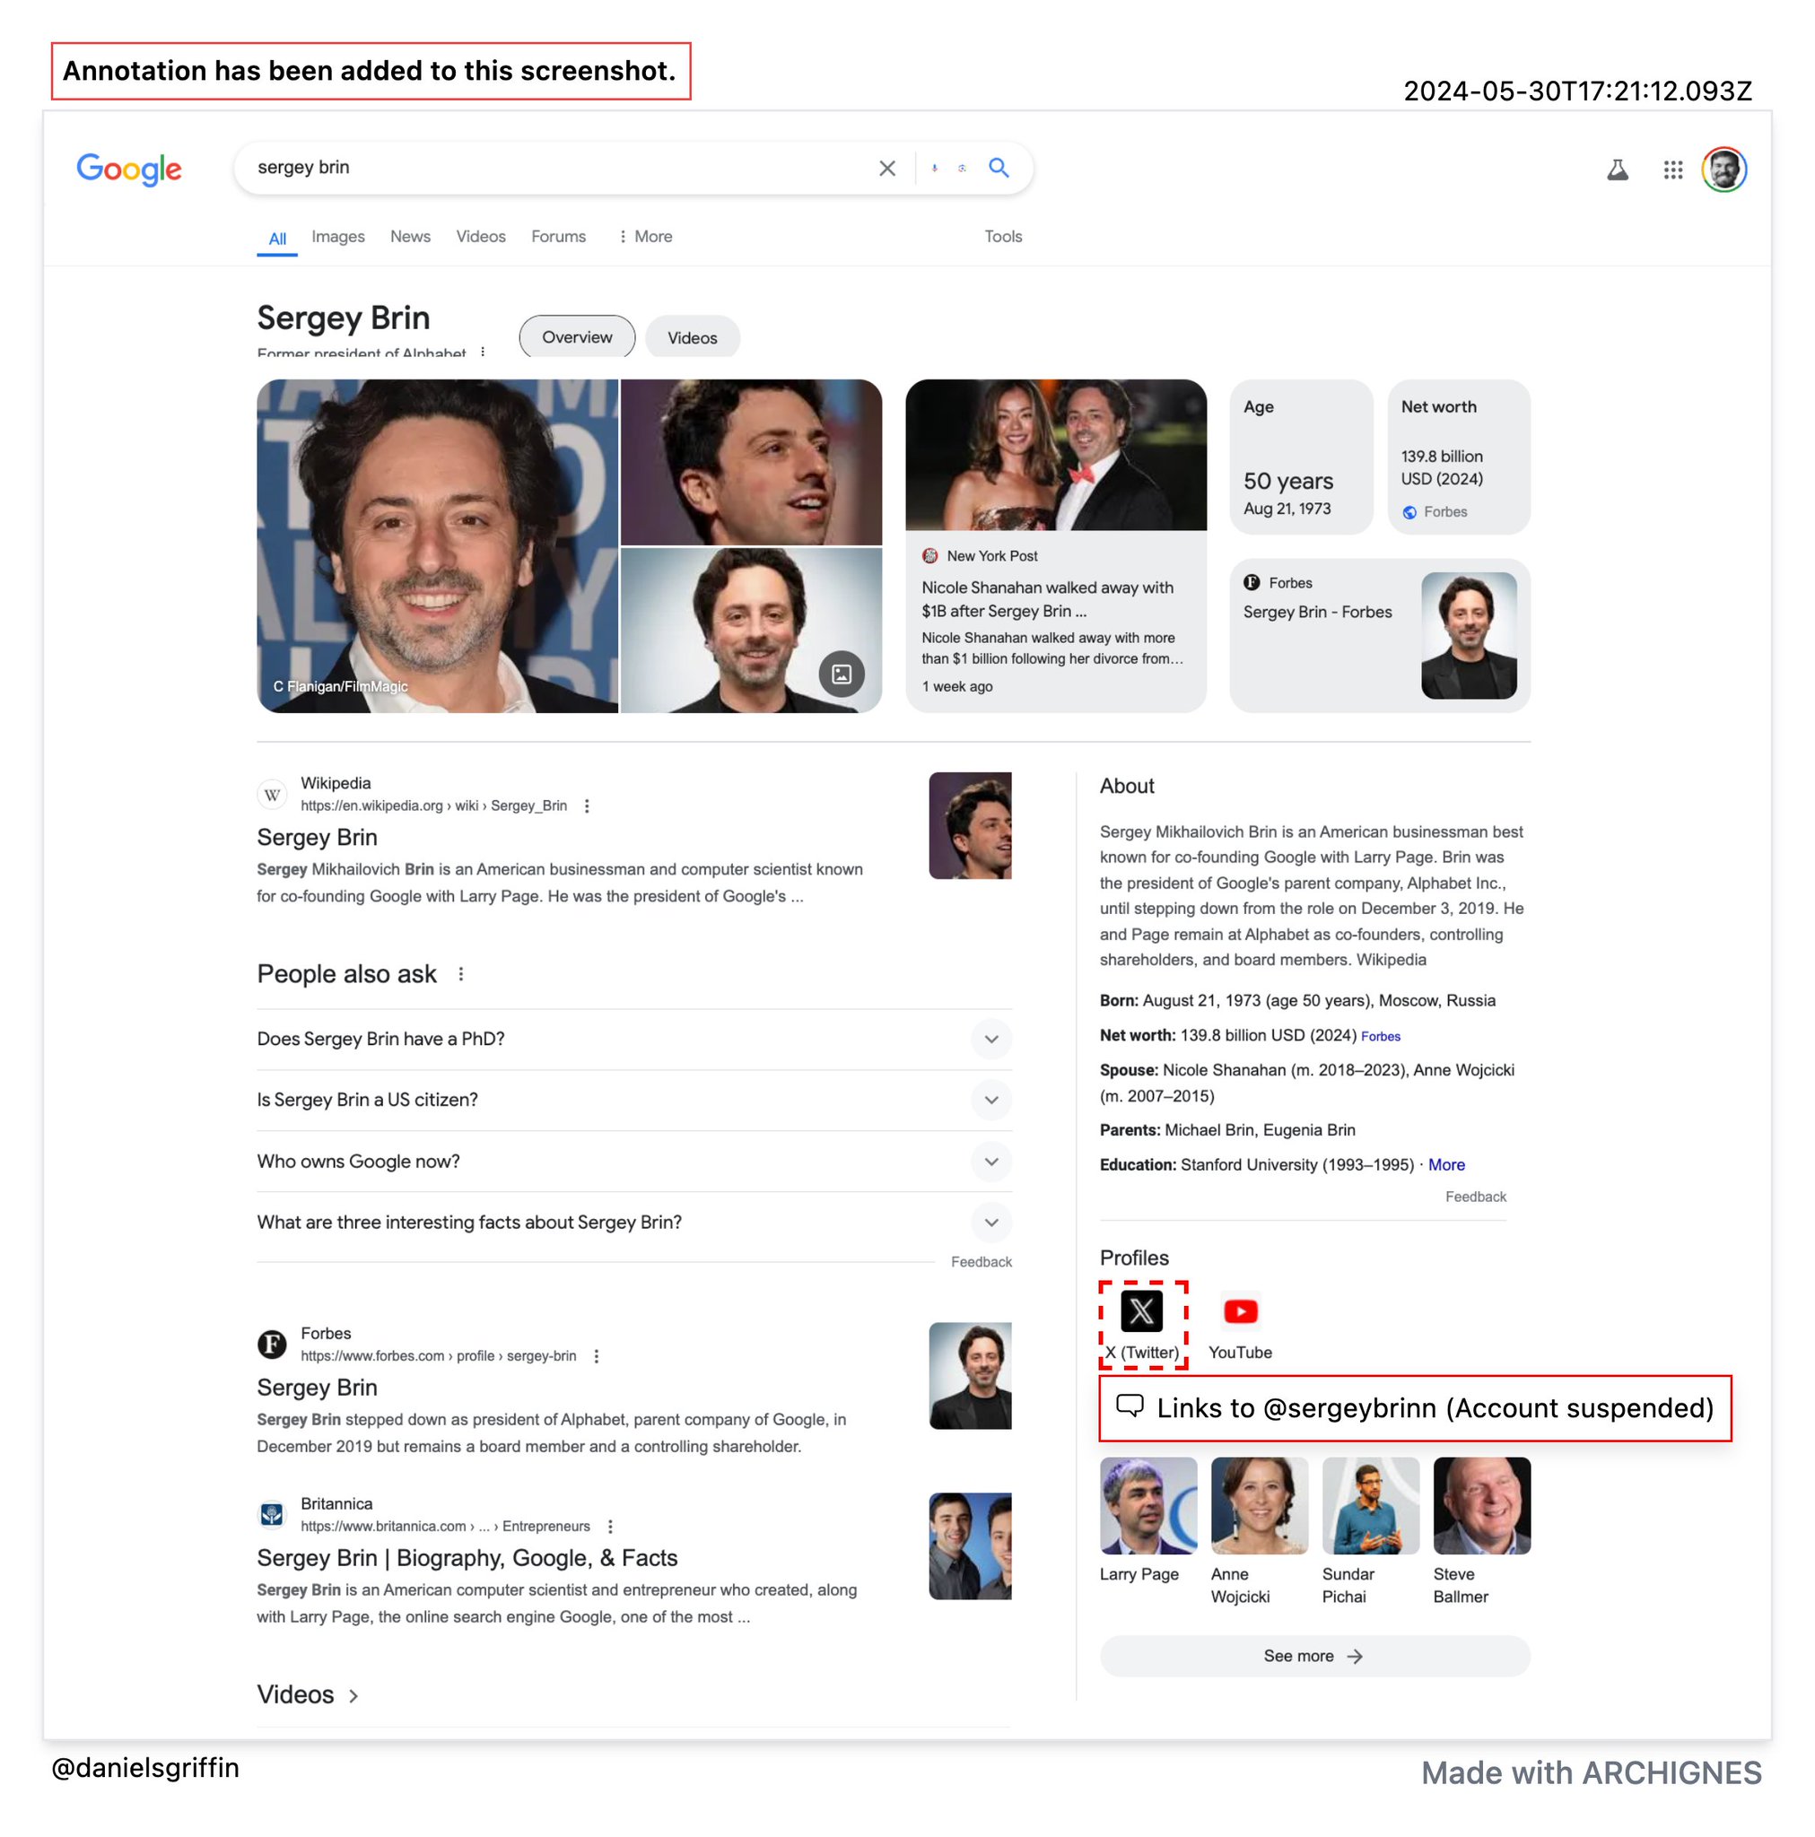Open the Google account avatar

tap(1723, 170)
